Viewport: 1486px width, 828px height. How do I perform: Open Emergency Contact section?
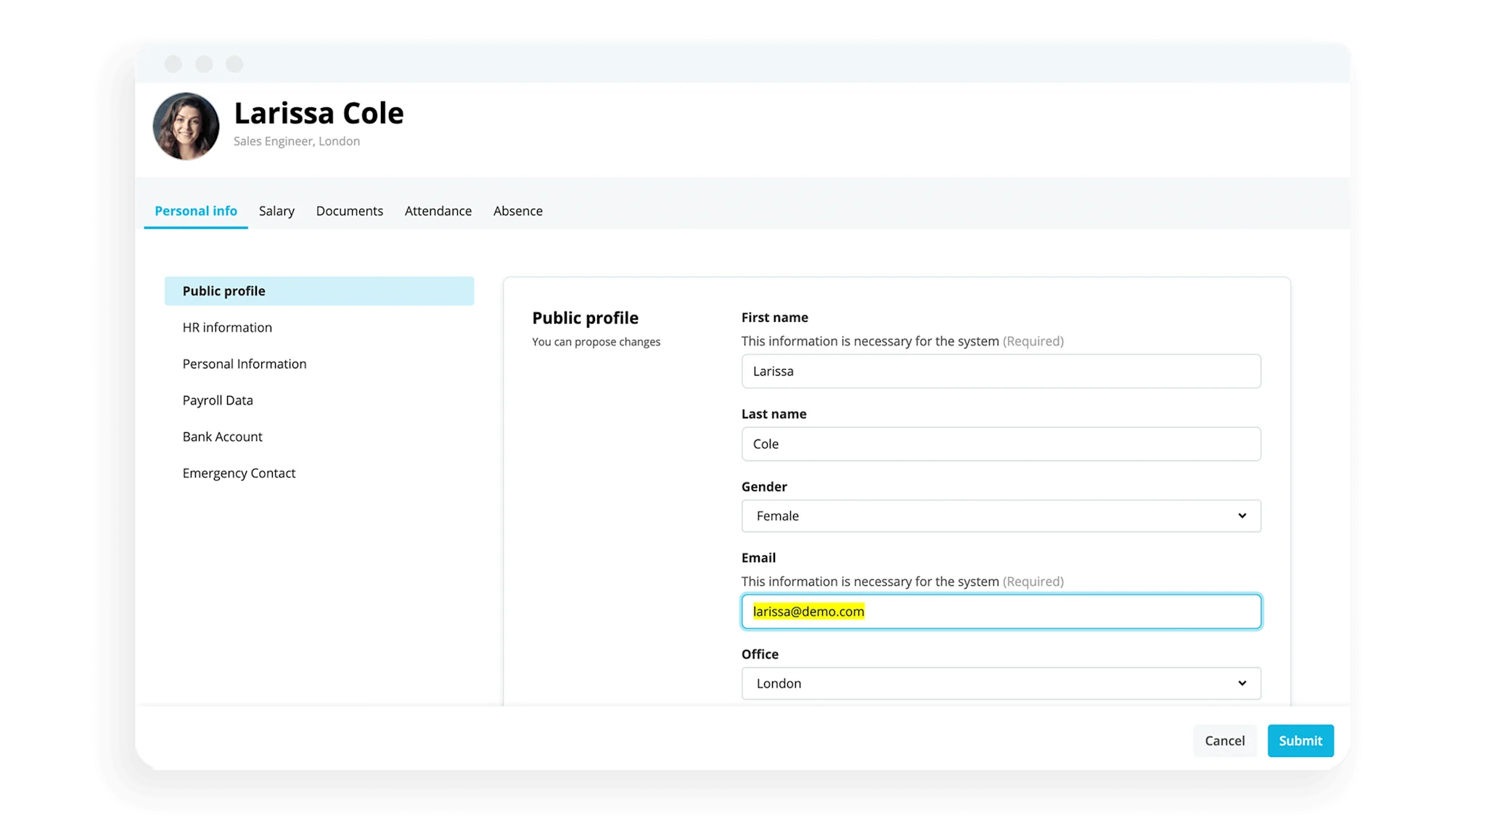pos(239,473)
